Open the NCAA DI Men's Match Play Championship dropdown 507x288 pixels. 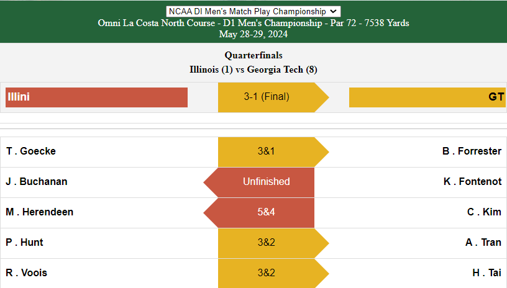point(253,12)
